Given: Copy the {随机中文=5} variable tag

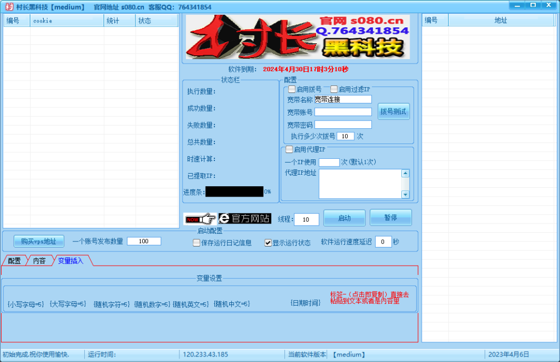Looking at the screenshot, I should tap(232, 304).
